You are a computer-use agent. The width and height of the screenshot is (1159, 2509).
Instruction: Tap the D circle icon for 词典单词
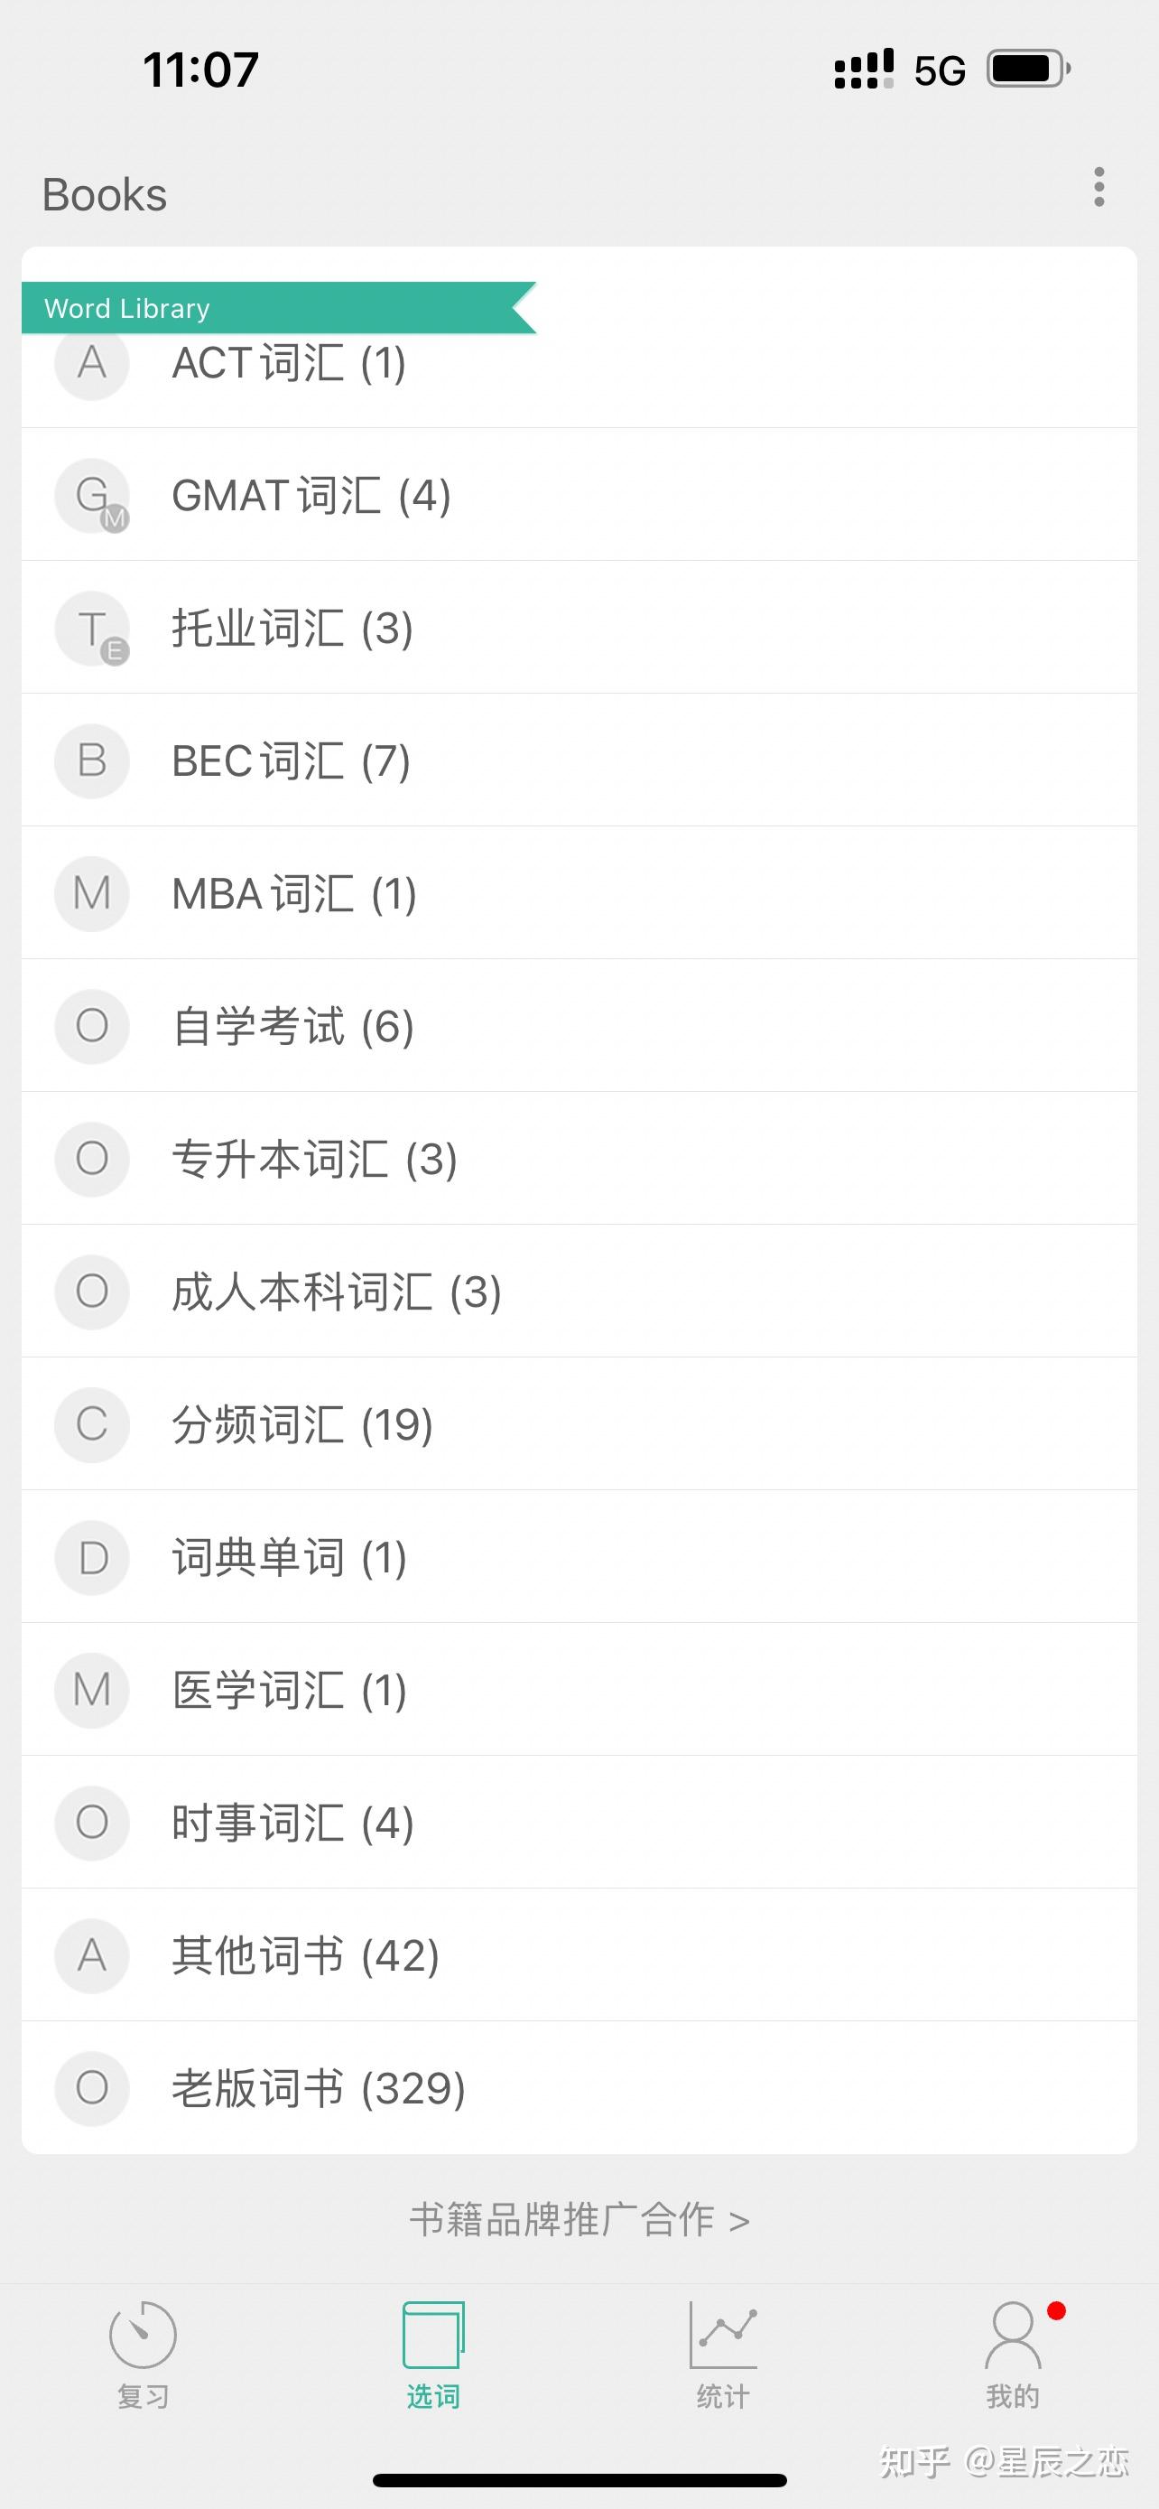92,1557
